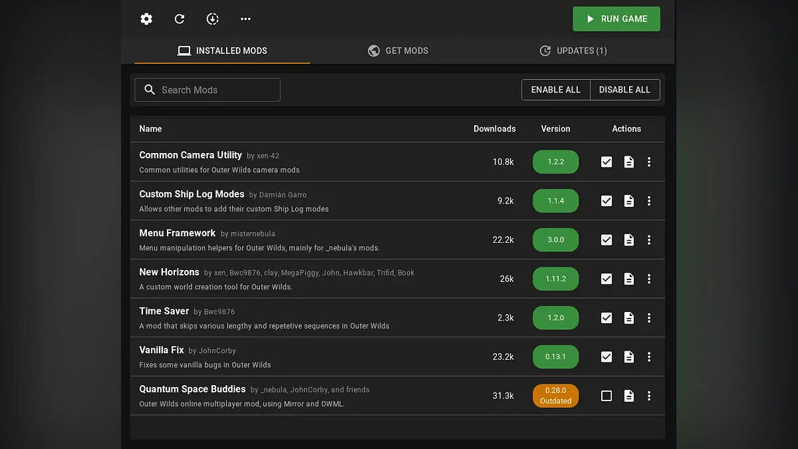798x449 pixels.
Task: Select the Quantum Space Buddies mod name
Action: (192, 389)
